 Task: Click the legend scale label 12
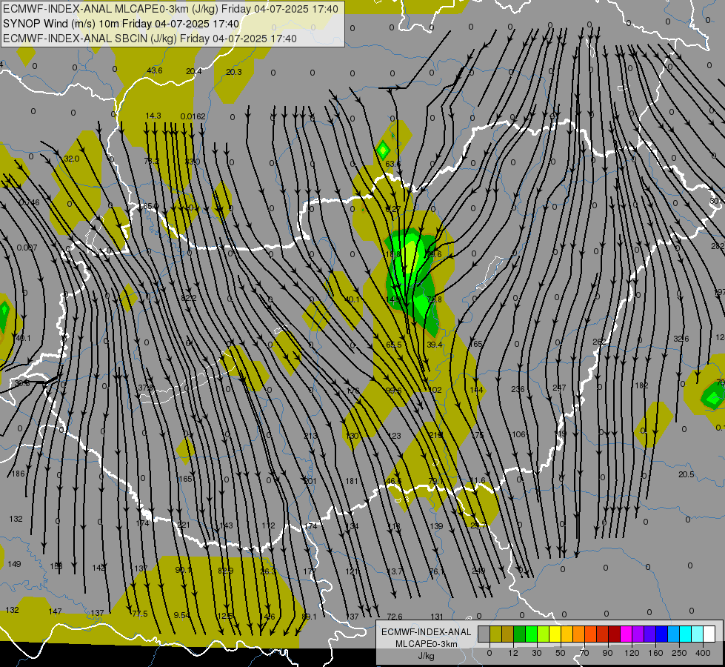click(x=512, y=653)
